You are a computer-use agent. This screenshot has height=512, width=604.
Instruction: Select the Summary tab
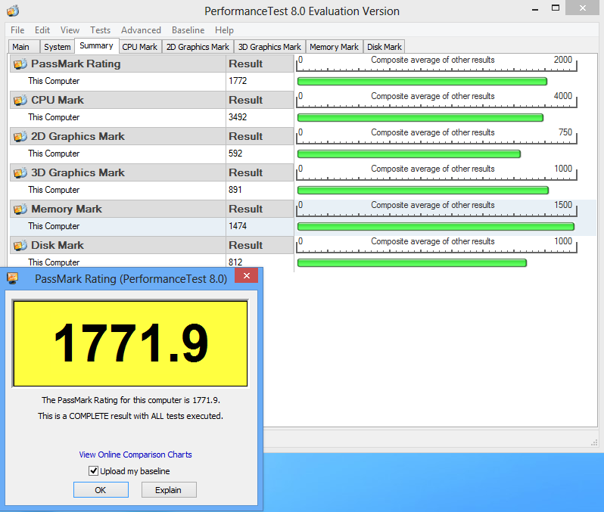click(96, 45)
